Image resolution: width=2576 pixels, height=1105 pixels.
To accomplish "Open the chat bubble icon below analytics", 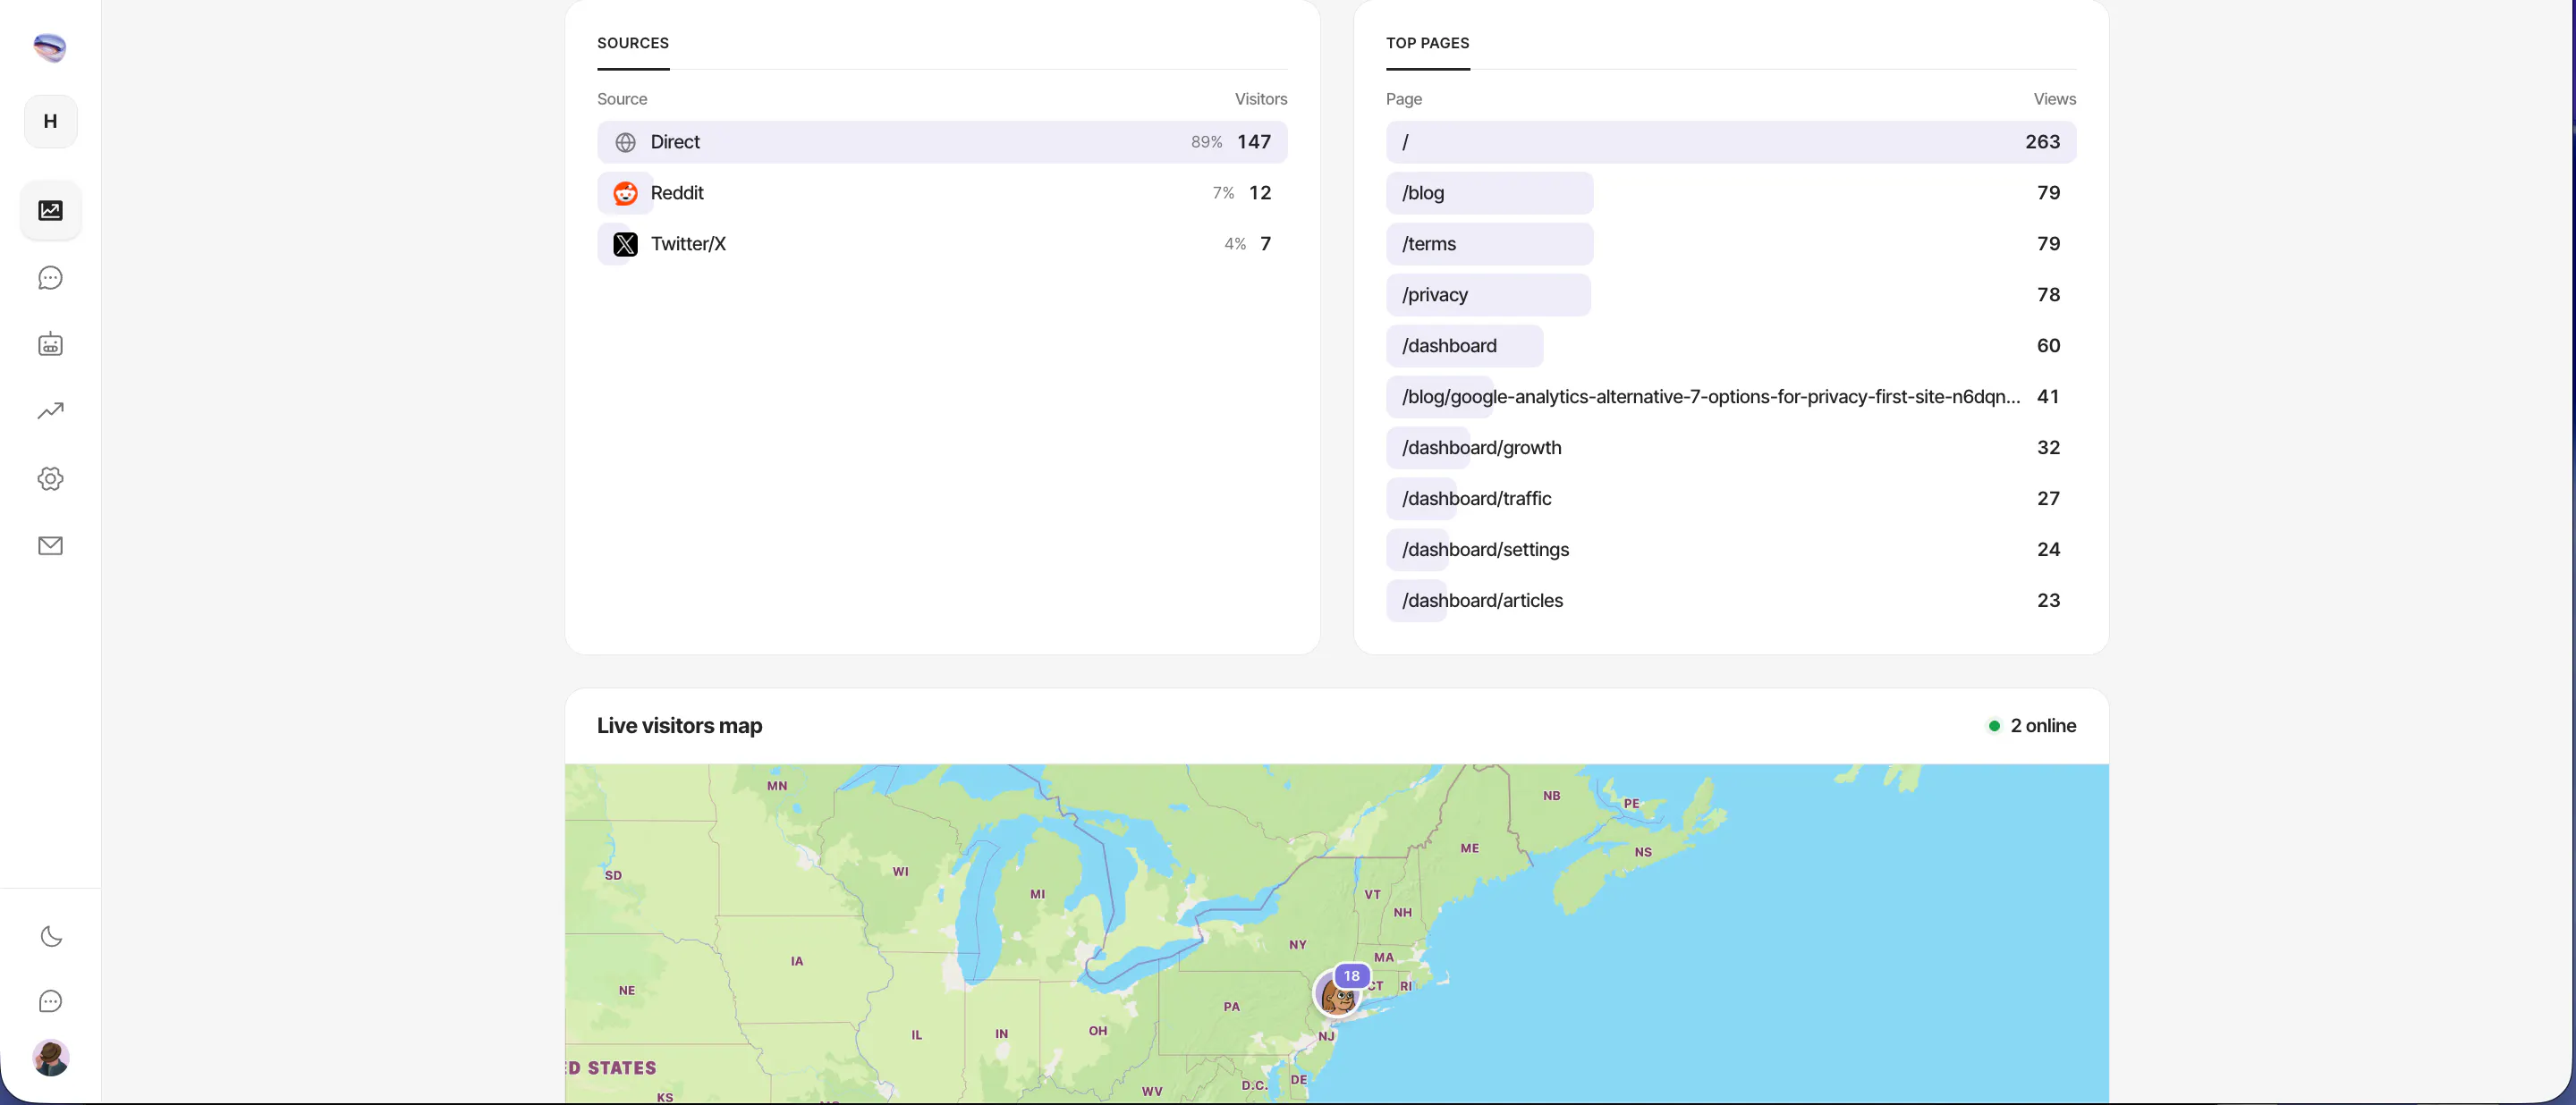I will click(x=50, y=278).
